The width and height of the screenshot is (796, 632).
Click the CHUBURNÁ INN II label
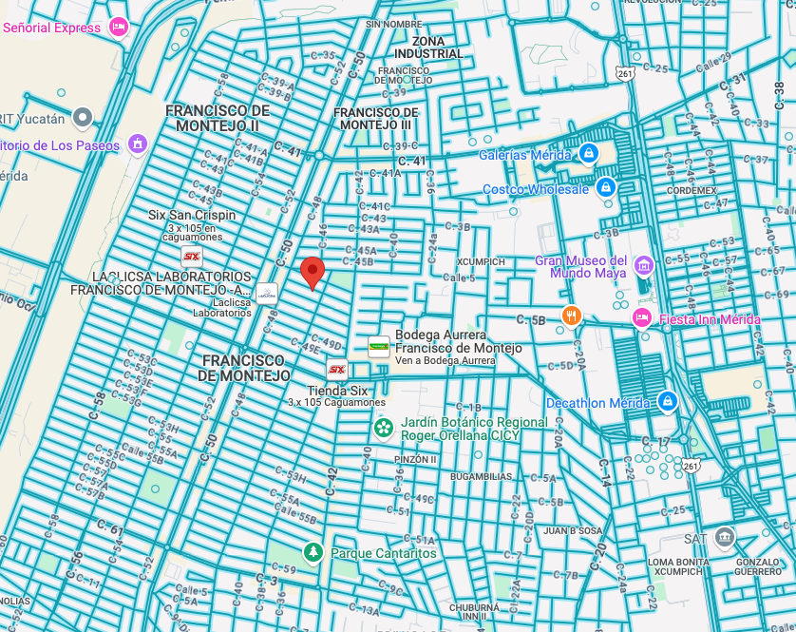click(475, 612)
